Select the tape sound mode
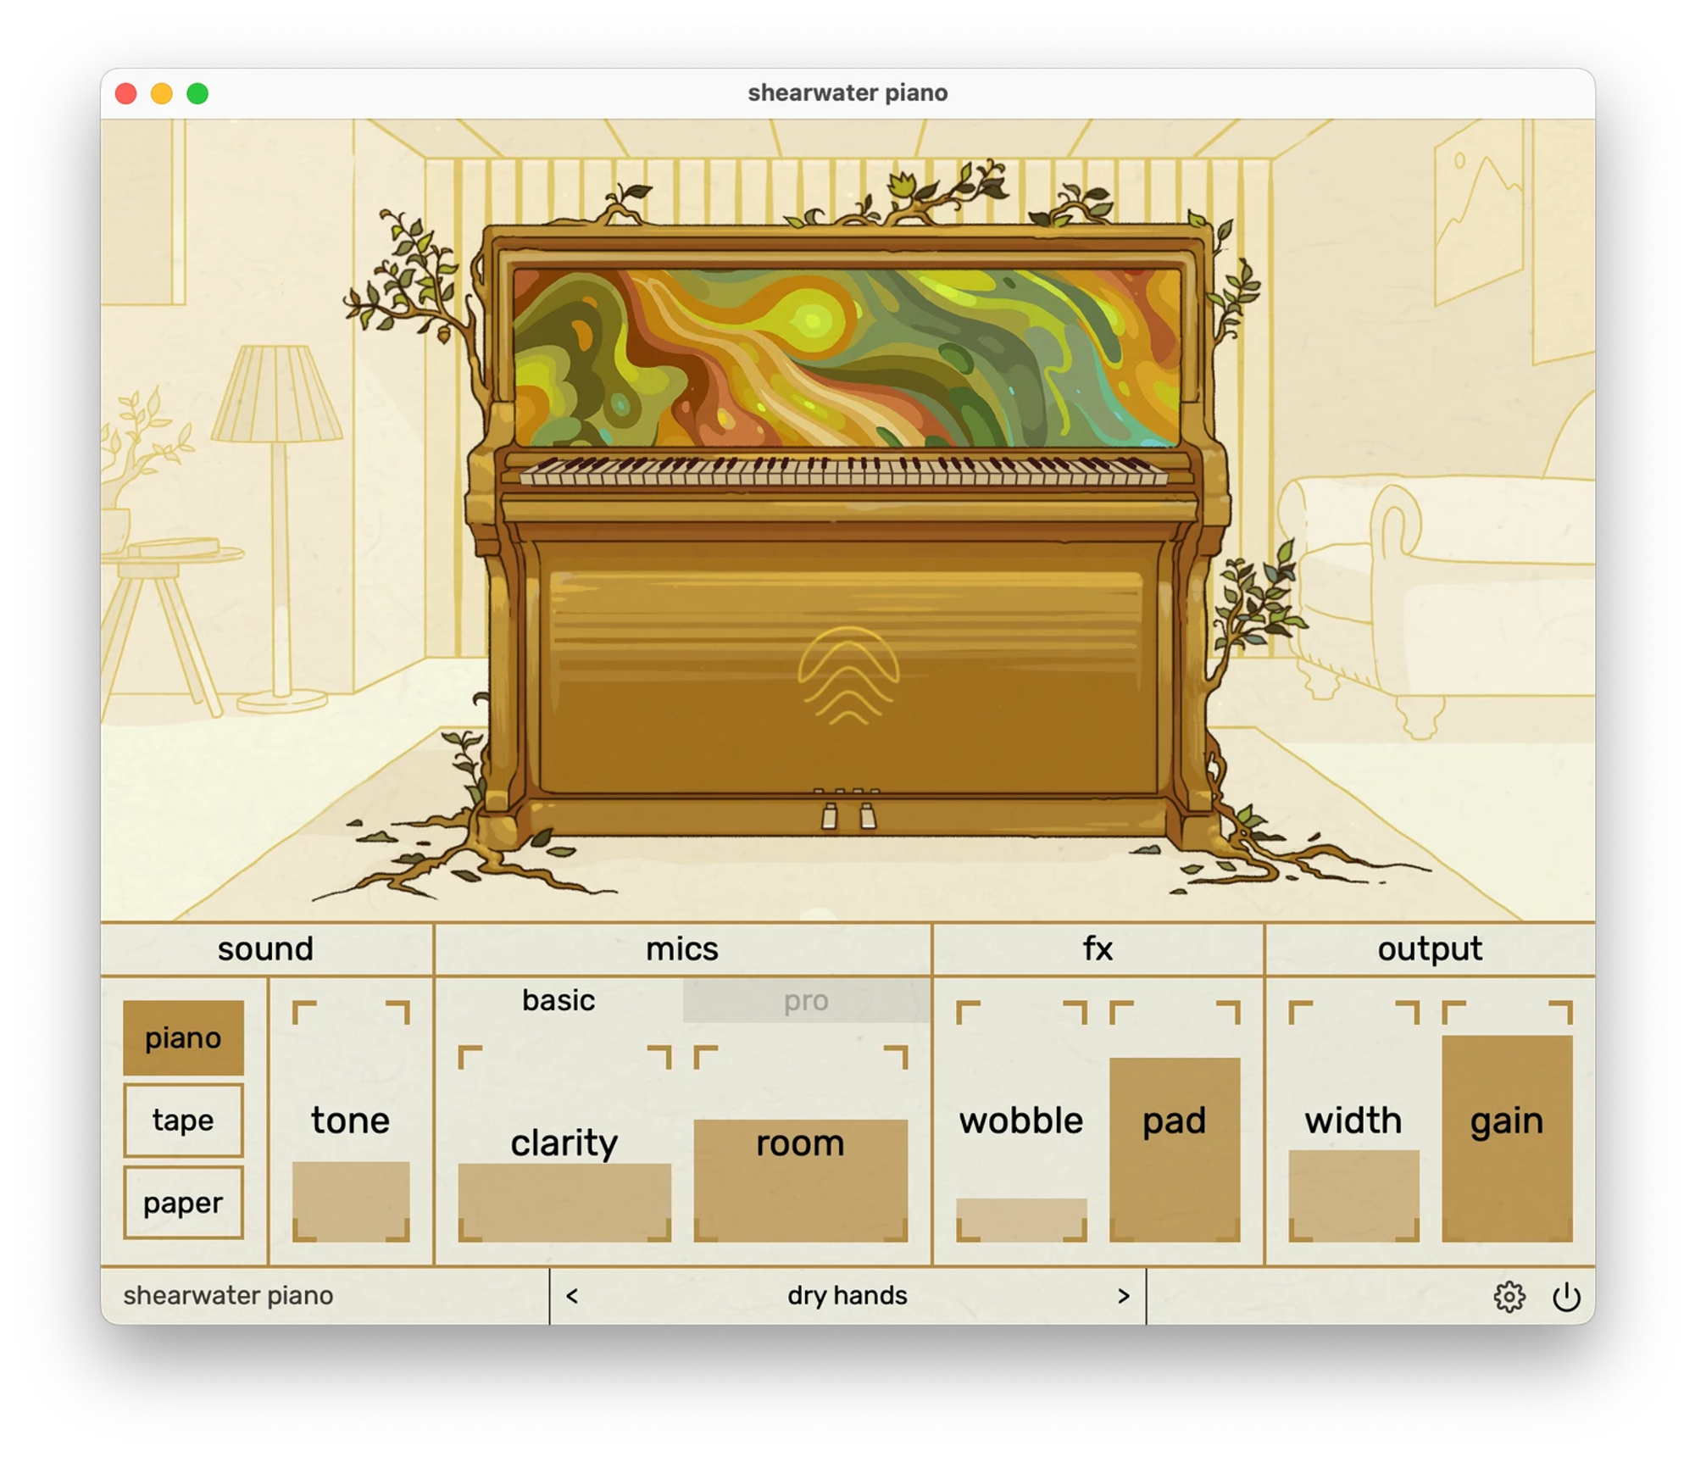The image size is (1695, 1457). [x=183, y=1120]
